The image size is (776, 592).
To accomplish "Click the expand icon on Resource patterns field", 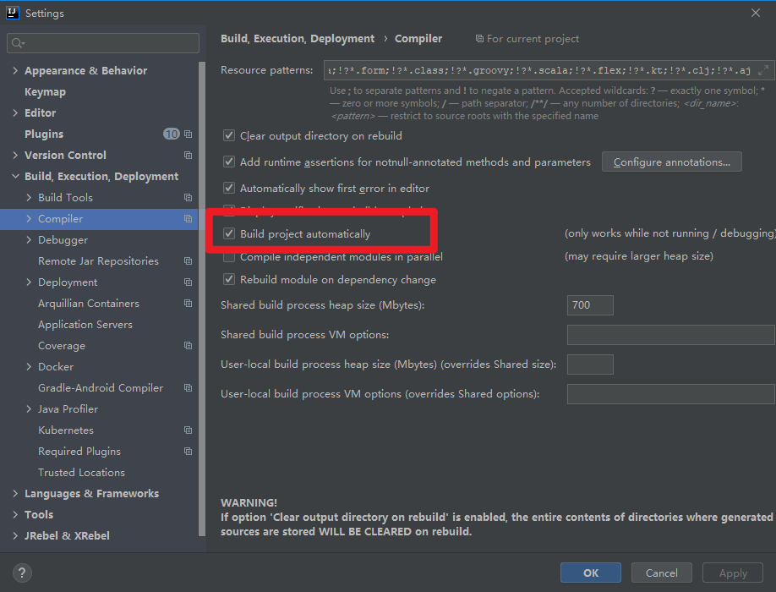I will pos(764,70).
